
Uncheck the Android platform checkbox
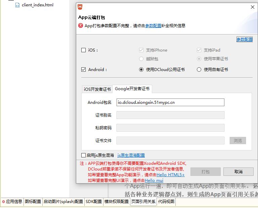84,70
